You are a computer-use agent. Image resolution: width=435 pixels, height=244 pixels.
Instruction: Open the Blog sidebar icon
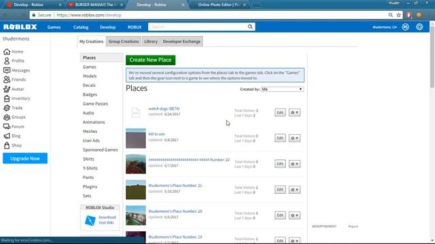point(7,136)
